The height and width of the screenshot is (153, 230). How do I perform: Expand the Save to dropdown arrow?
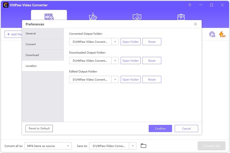pos(133,146)
